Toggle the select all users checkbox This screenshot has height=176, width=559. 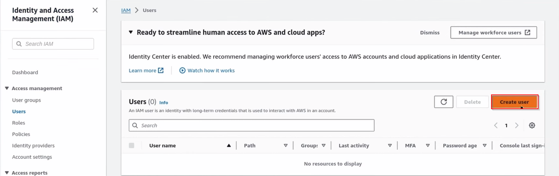point(132,146)
